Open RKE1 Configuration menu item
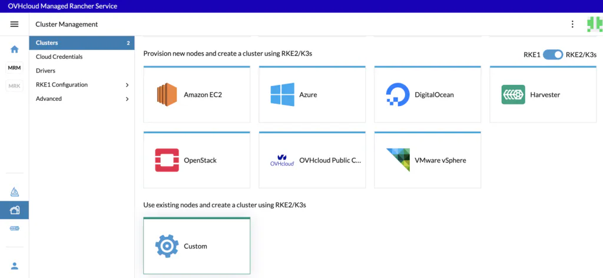The width and height of the screenshot is (603, 278). tap(82, 85)
